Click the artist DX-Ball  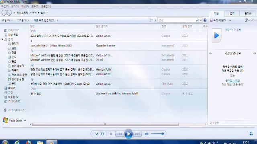100,60
